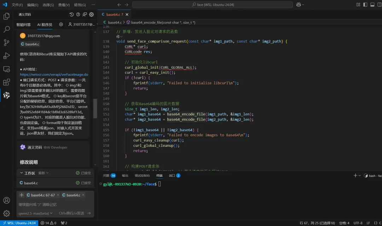The width and height of the screenshot is (382, 226).
Task: Switch to the 智能问答 tab
Action: coord(23,25)
